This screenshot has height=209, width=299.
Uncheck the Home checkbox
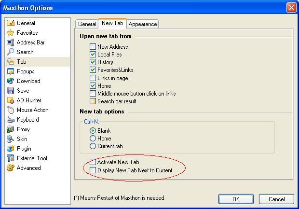point(93,86)
